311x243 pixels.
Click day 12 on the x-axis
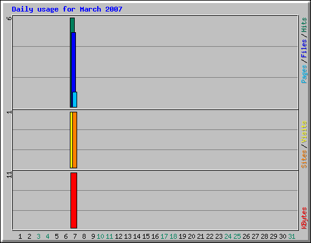click(x=118, y=236)
